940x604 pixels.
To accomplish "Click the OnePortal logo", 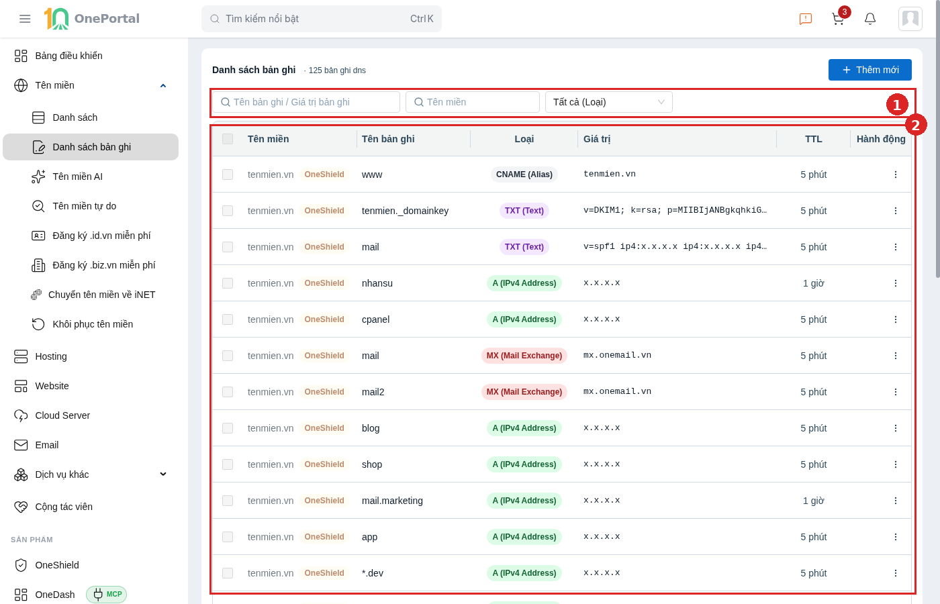I will 92,19.
